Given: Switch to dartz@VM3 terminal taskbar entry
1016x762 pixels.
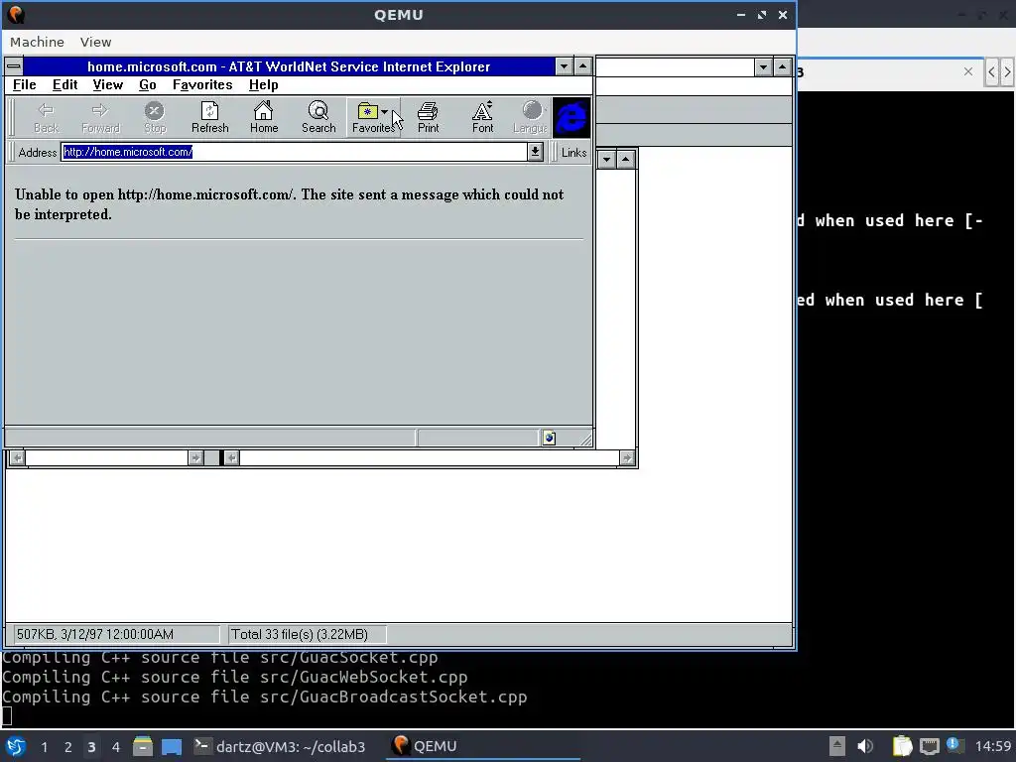Looking at the screenshot, I should click(280, 746).
